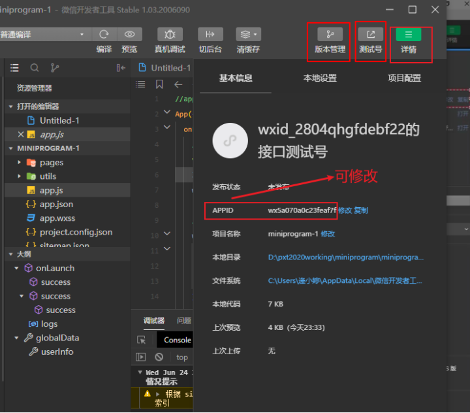Viewport: 470px width, 413px height.
Task: Switch to the 本地设置 tab
Action: pos(320,78)
